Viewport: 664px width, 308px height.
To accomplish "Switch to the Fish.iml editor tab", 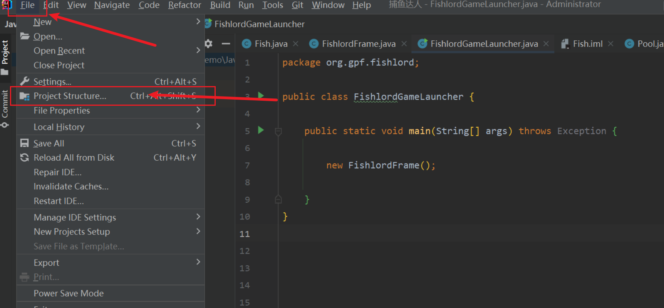I will (x=587, y=44).
